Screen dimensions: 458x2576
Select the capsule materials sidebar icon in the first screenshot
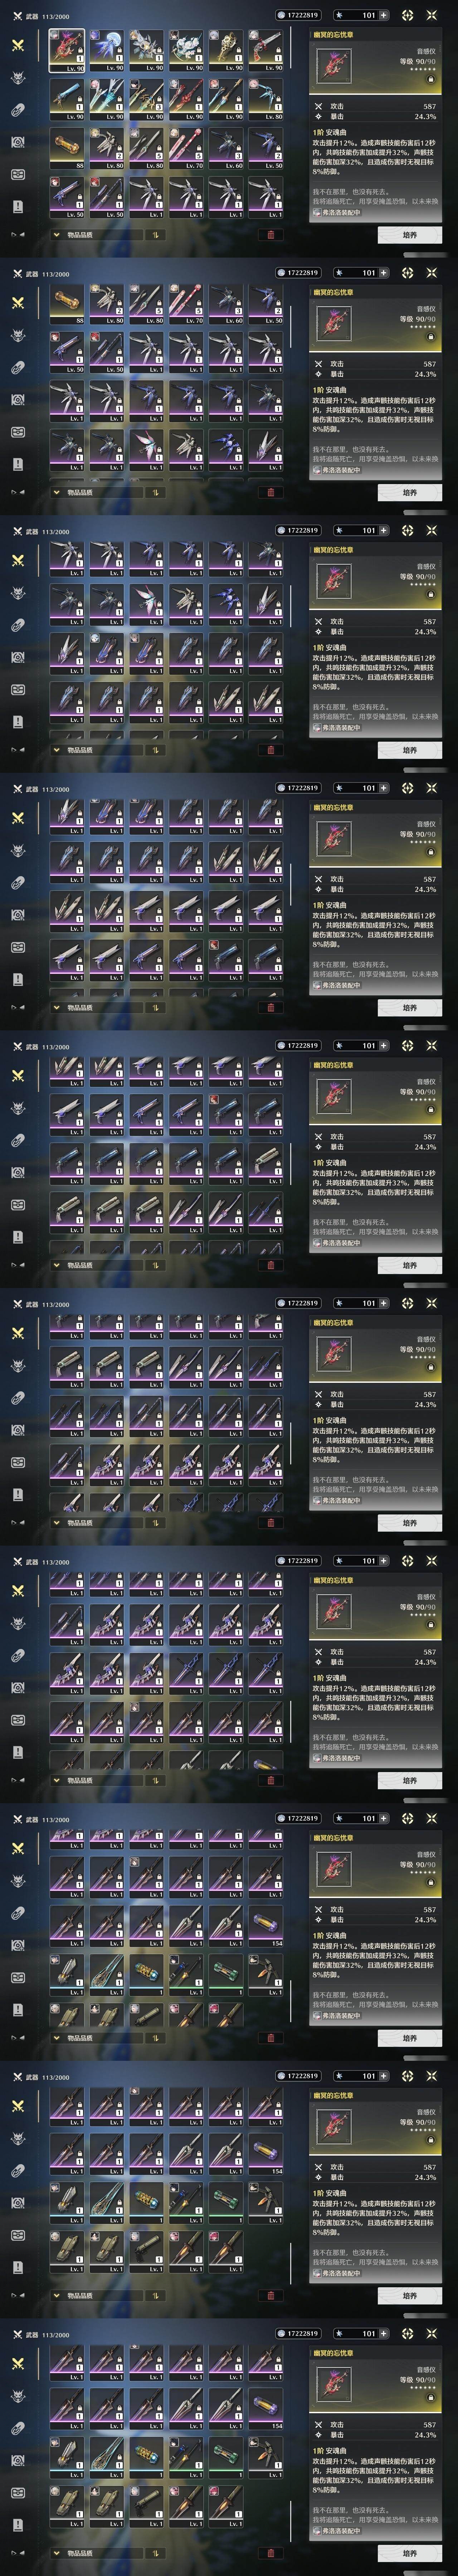tap(18, 110)
